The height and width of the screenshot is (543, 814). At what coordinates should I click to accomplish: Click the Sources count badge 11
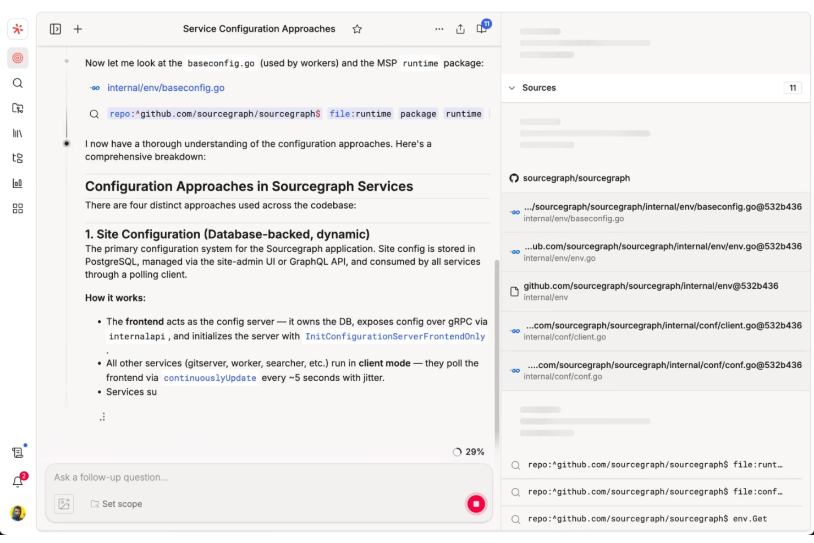[x=793, y=88]
